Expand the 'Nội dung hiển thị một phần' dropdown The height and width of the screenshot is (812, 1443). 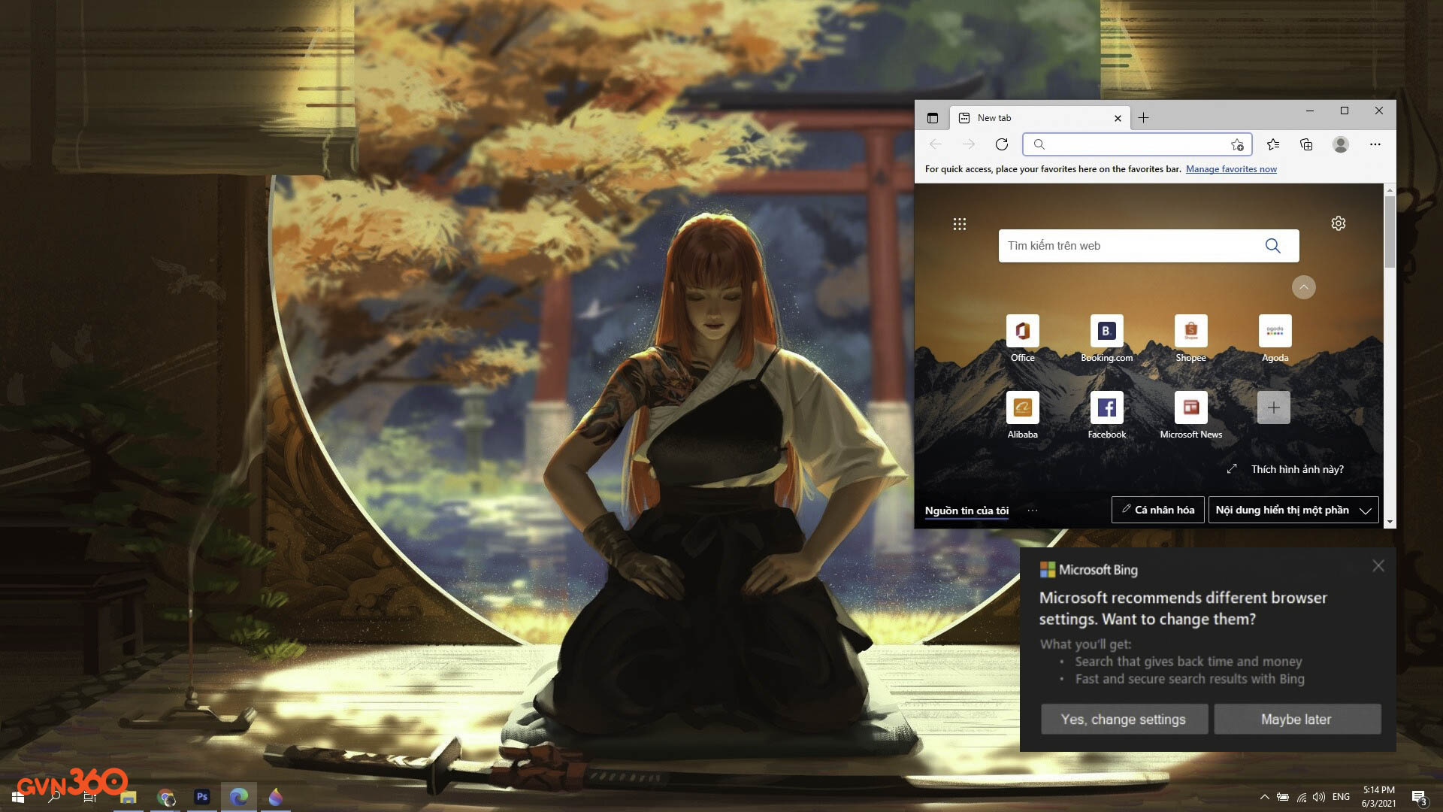coord(1293,510)
